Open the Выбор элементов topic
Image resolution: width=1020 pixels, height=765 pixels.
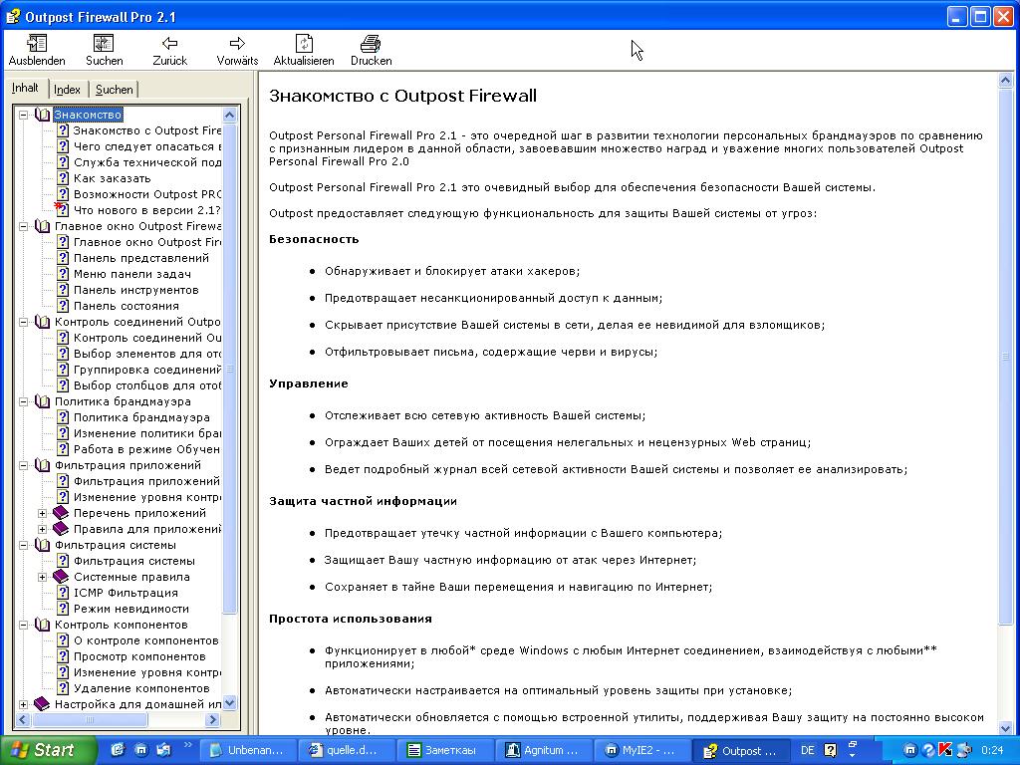(147, 354)
